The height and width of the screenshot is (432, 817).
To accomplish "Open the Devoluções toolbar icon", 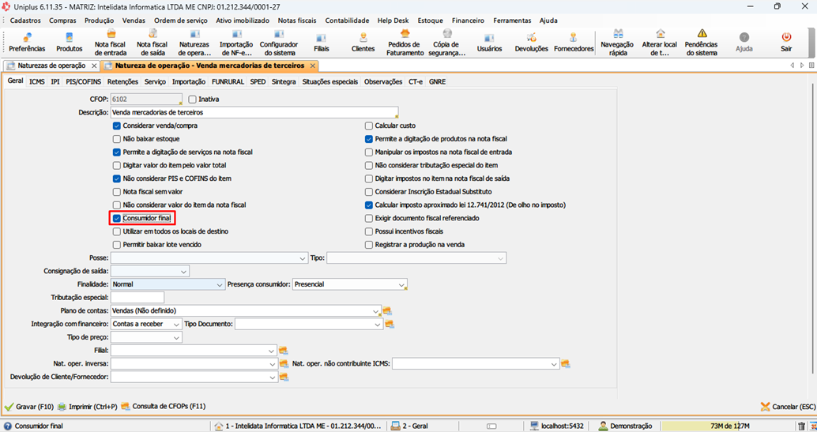I will pyautogui.click(x=532, y=43).
